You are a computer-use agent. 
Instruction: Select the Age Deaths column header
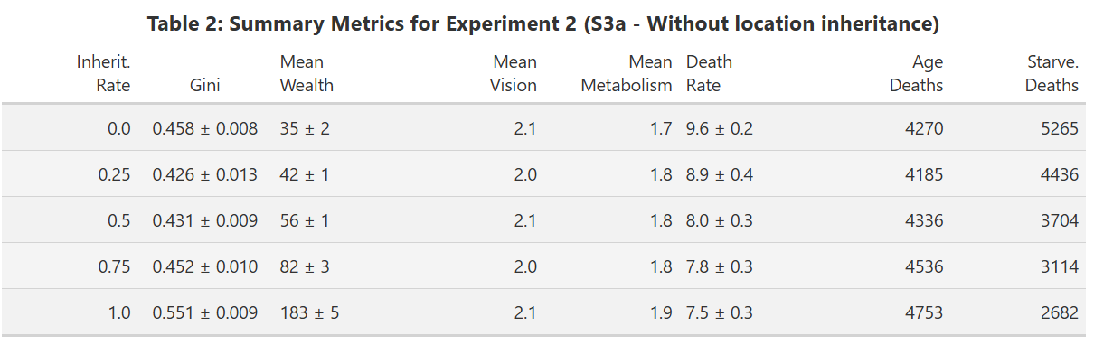pos(916,74)
